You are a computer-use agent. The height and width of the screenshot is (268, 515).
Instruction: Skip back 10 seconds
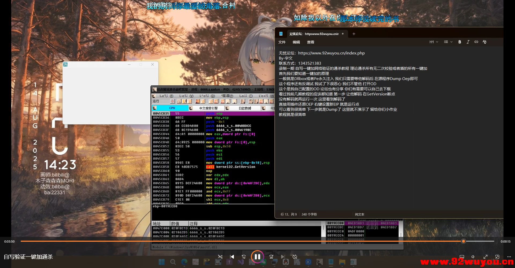(x=244, y=257)
